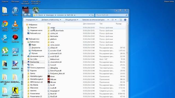This screenshot has height=98, width=175.
Task: Select Библиотеки in the navigation pane
Action: click(x=35, y=42)
